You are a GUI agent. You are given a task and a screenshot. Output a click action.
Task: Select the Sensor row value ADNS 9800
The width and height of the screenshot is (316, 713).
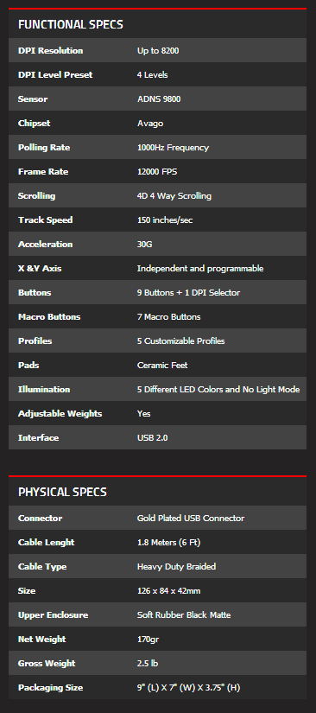[x=159, y=99]
